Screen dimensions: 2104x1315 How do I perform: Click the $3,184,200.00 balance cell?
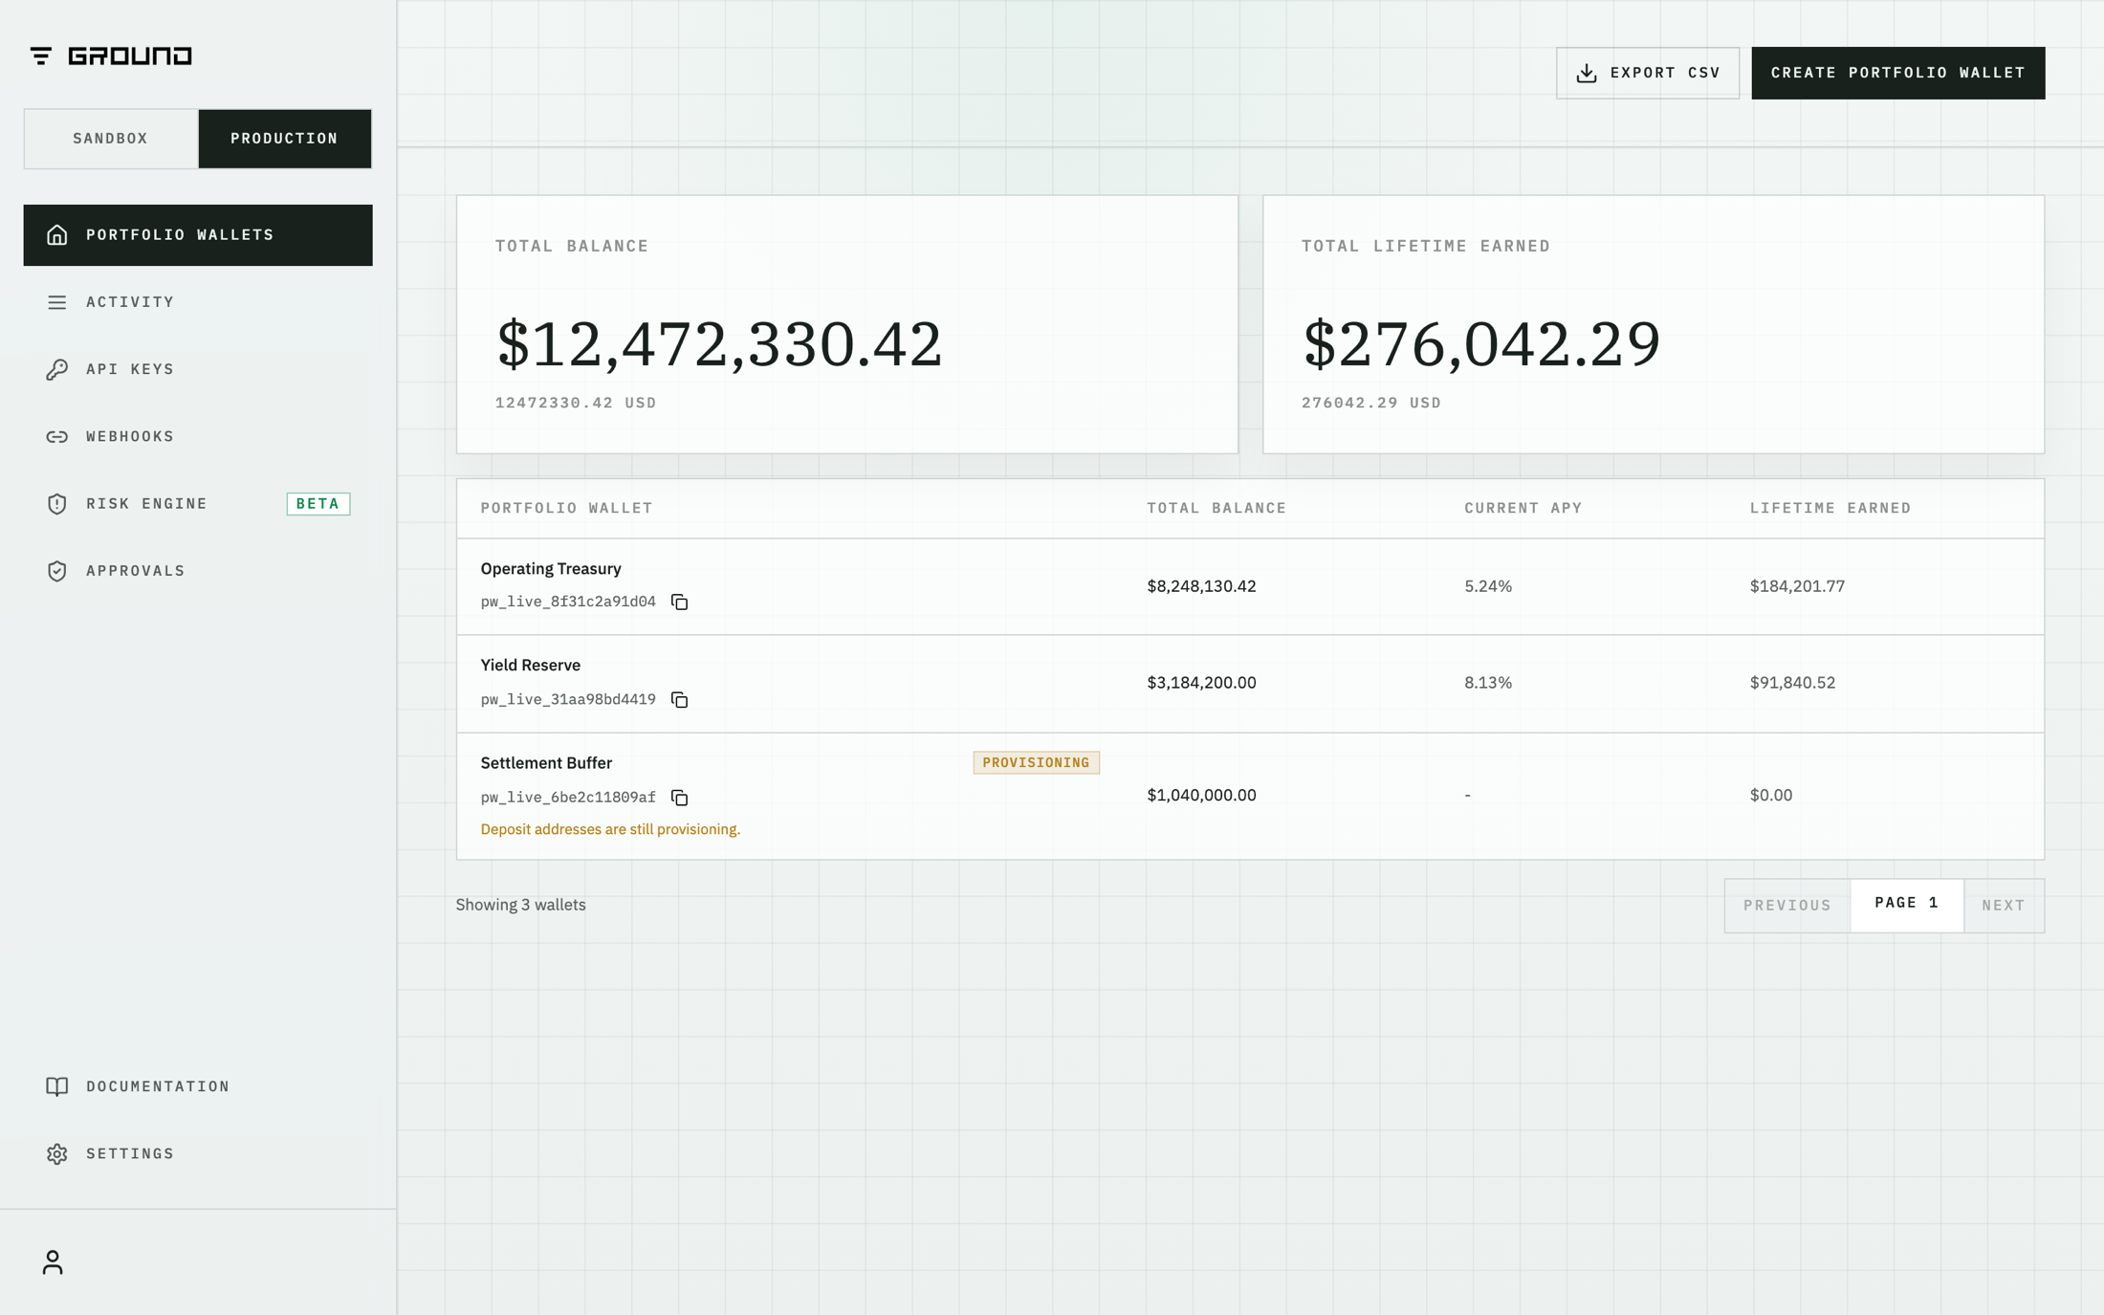coord(1202,683)
